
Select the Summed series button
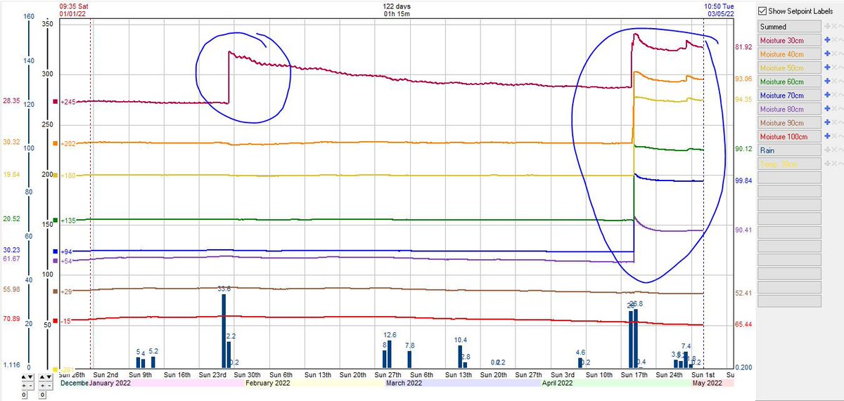(x=789, y=26)
